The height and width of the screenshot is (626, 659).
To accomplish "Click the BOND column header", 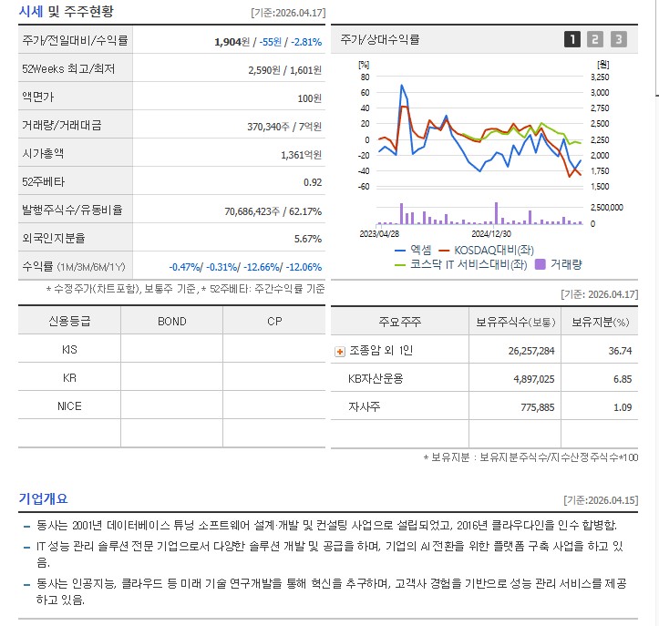I will 172,321.
